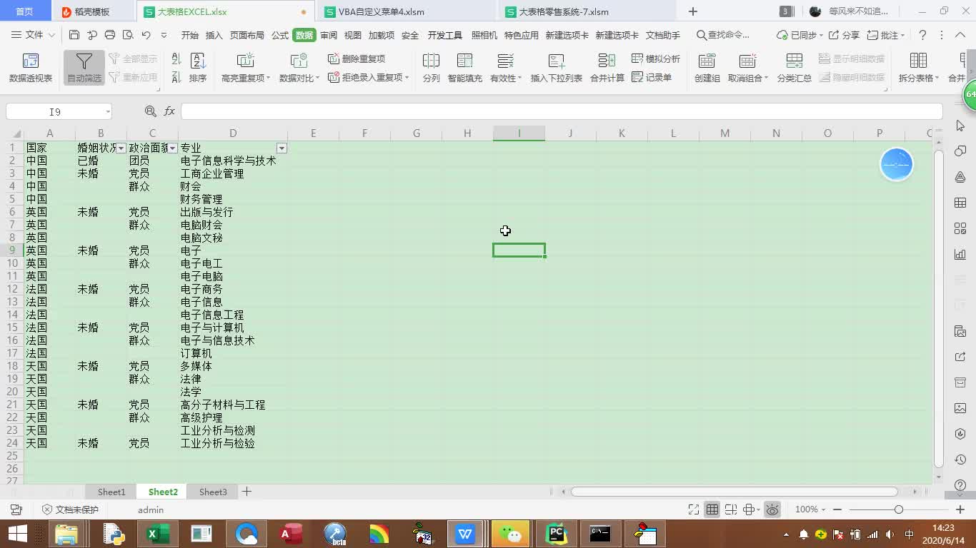This screenshot has height=548, width=976.
Task: Select the 排序 (Sort) tool
Action: [197, 67]
